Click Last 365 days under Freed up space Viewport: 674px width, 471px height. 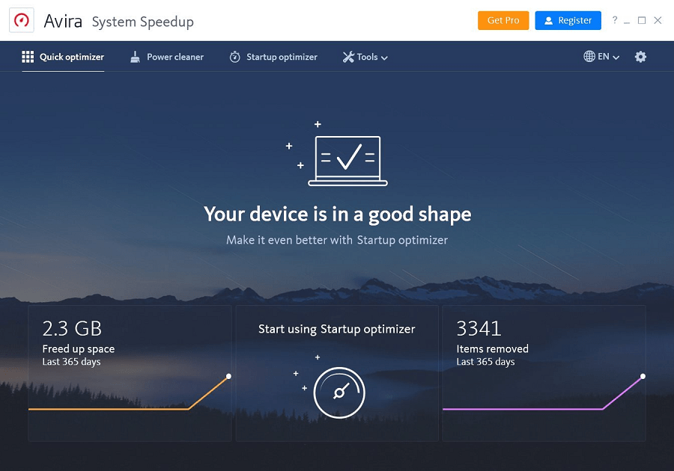(71, 362)
